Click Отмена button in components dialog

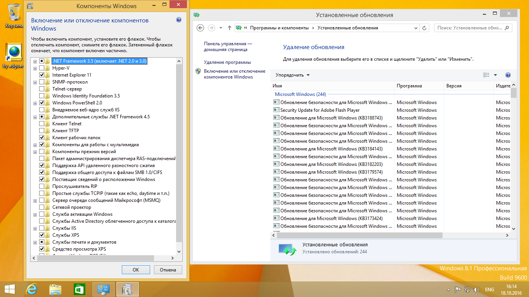[168, 270]
